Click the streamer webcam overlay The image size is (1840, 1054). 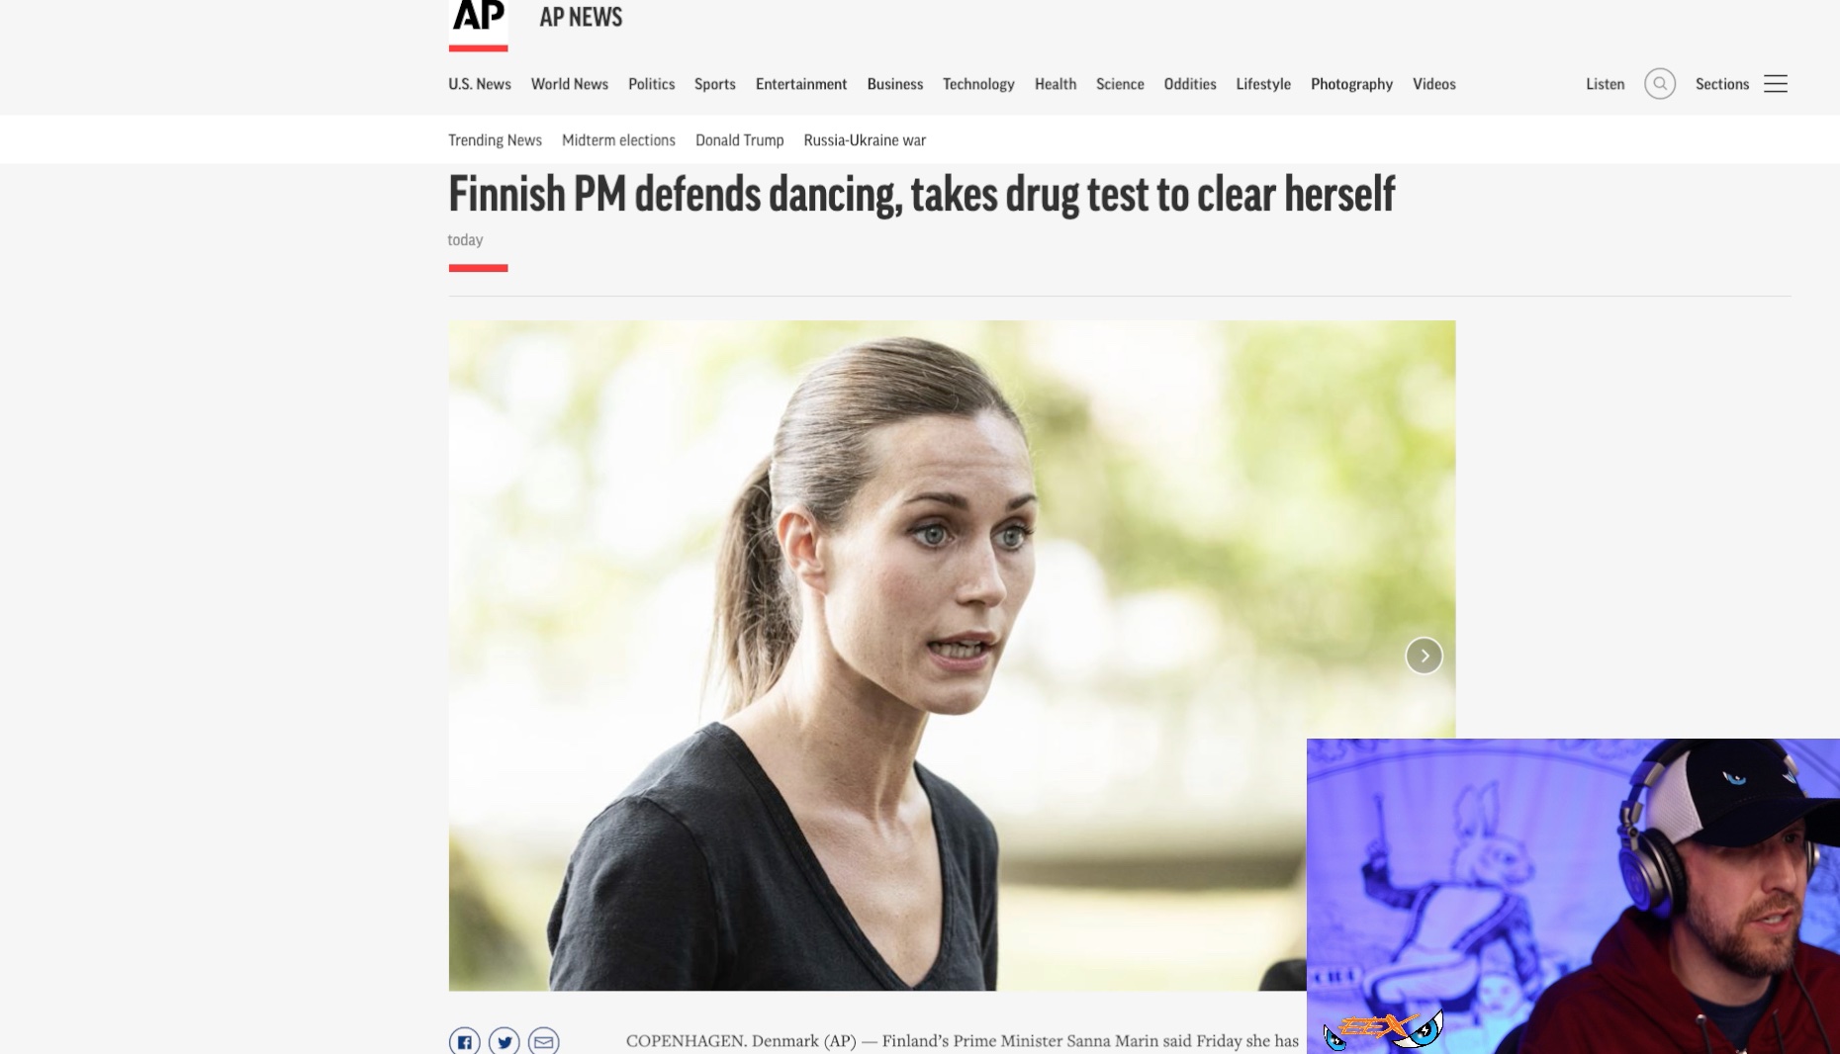coord(1573,896)
